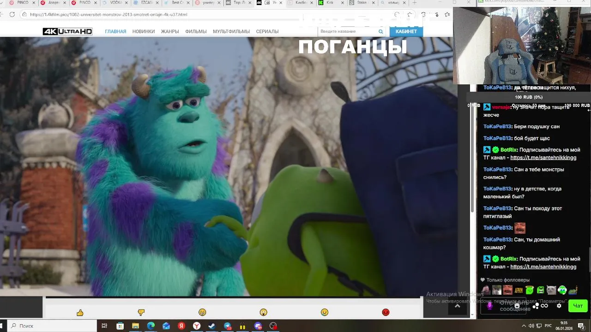This screenshot has height=332, width=591.
Task: Click the scroll-to-top arrow button
Action: pos(457,306)
